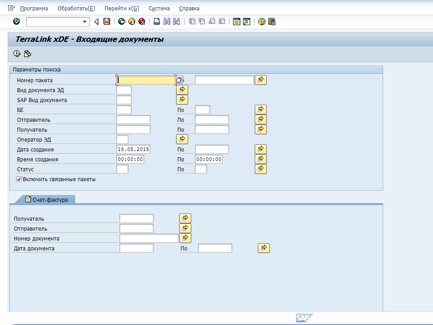Open multiple selection for Оператор ЭД
433x325 pixels.
pos(182,139)
